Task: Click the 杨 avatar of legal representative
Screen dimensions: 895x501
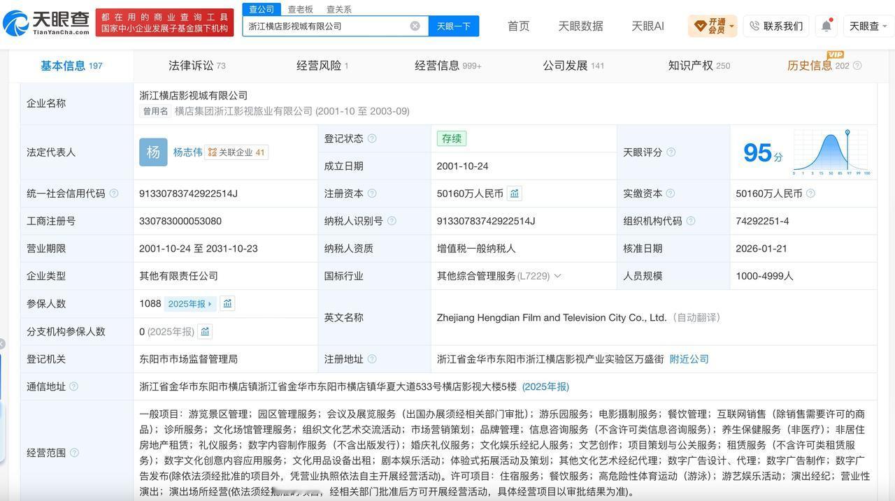Action: point(153,152)
